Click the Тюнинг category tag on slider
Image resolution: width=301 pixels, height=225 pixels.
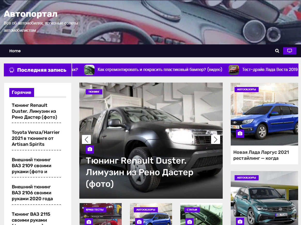(x=94, y=92)
